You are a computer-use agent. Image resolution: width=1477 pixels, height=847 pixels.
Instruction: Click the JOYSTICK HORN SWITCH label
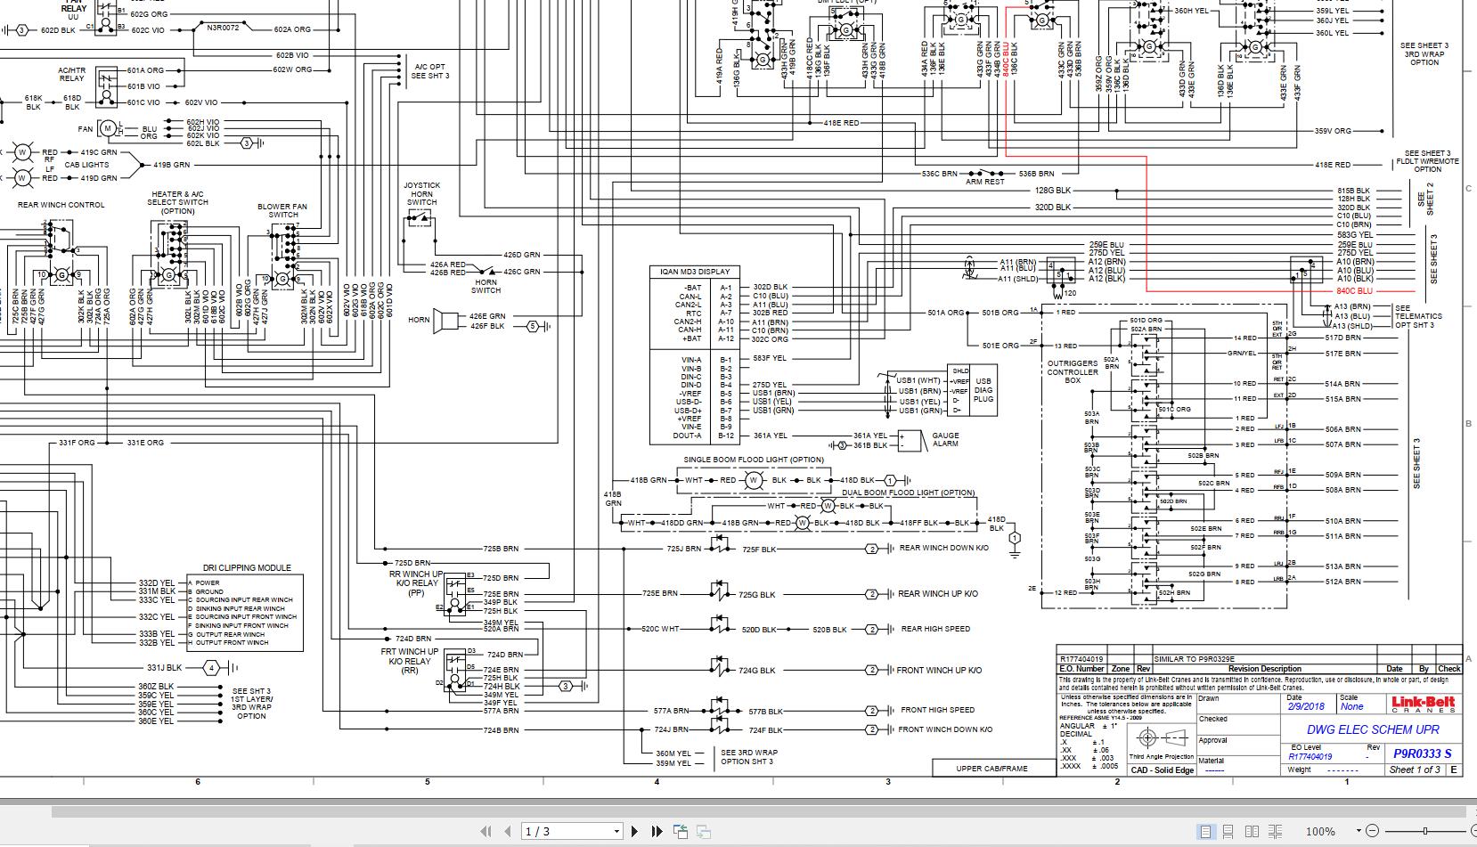421,193
